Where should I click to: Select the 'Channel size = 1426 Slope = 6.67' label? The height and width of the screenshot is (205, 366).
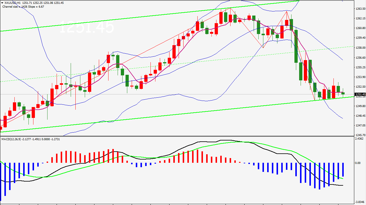23,6
